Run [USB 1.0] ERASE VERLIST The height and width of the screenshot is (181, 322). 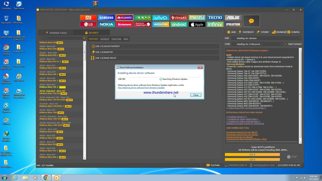pyautogui.click(x=155, y=58)
